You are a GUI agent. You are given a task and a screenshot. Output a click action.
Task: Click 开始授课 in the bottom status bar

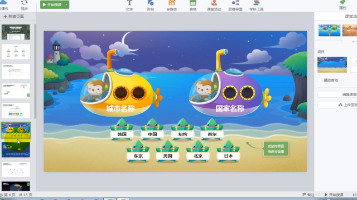click(x=334, y=195)
